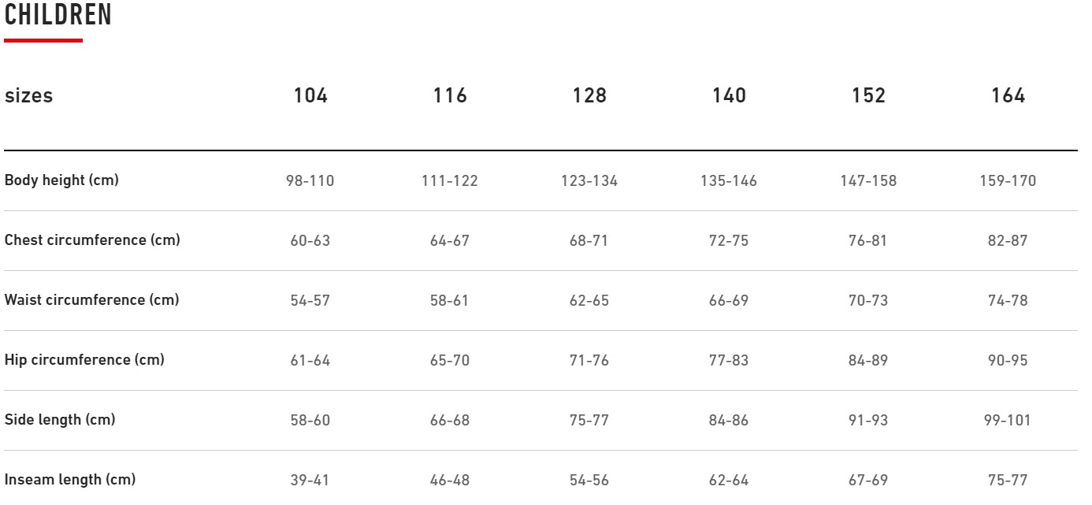Click body height value 98-110
1092x505 pixels.
point(310,181)
